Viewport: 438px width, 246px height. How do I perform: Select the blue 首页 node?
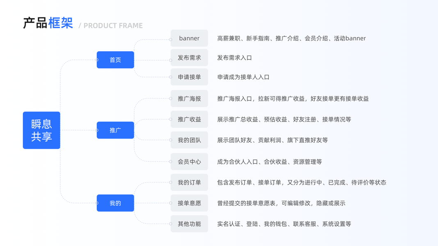click(x=115, y=60)
